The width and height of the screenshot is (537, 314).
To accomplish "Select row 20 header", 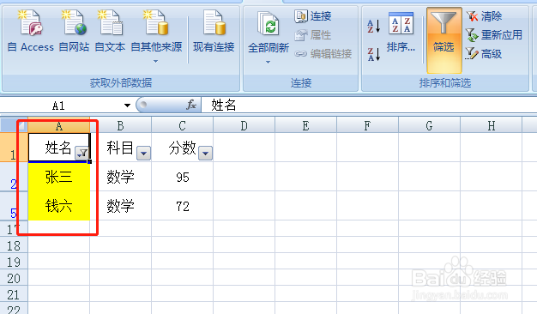I will (14, 278).
